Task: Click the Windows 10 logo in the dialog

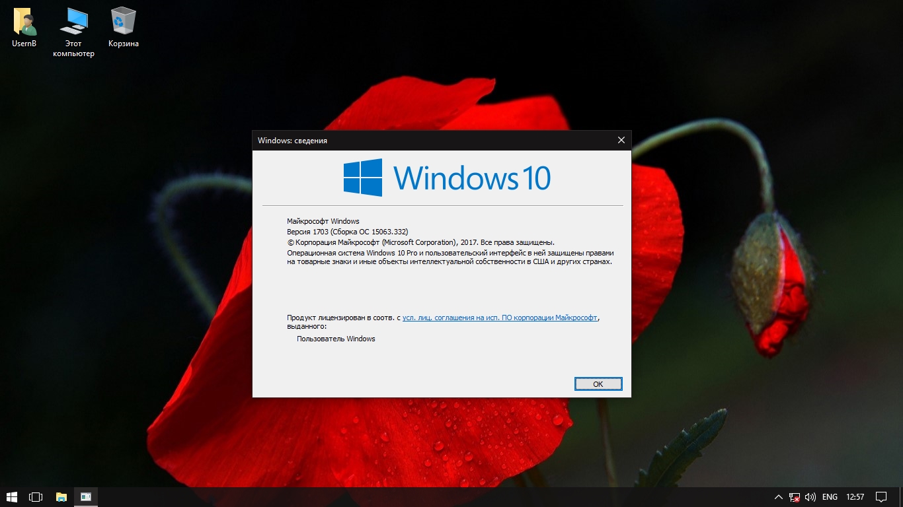Action: 447,178
